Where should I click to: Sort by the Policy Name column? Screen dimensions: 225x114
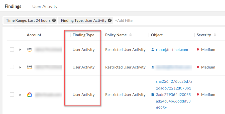coord(131,35)
